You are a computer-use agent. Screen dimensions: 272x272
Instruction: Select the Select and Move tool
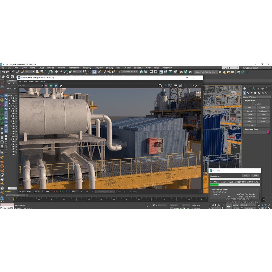pyautogui.click(x=57, y=72)
